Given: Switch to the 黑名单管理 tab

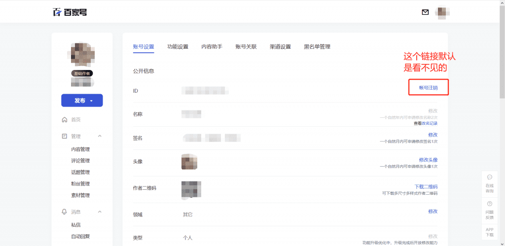Looking at the screenshot, I should (x=317, y=47).
